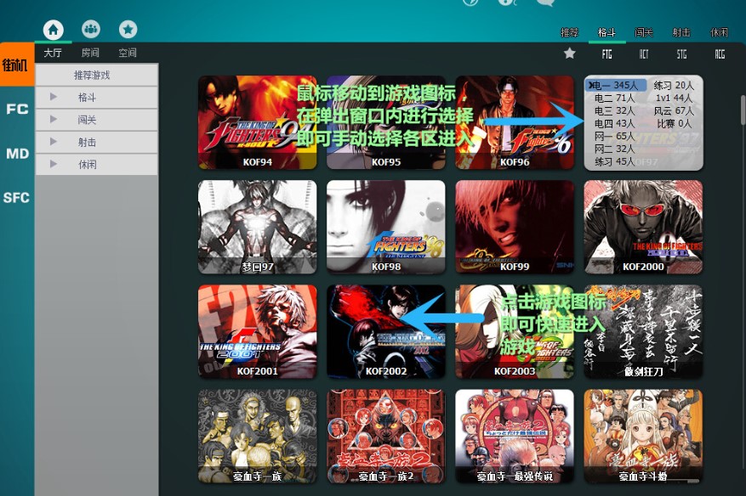This screenshot has height=496, width=746.
Task: Launch the KOF98 game thumbnail
Action: click(x=386, y=227)
